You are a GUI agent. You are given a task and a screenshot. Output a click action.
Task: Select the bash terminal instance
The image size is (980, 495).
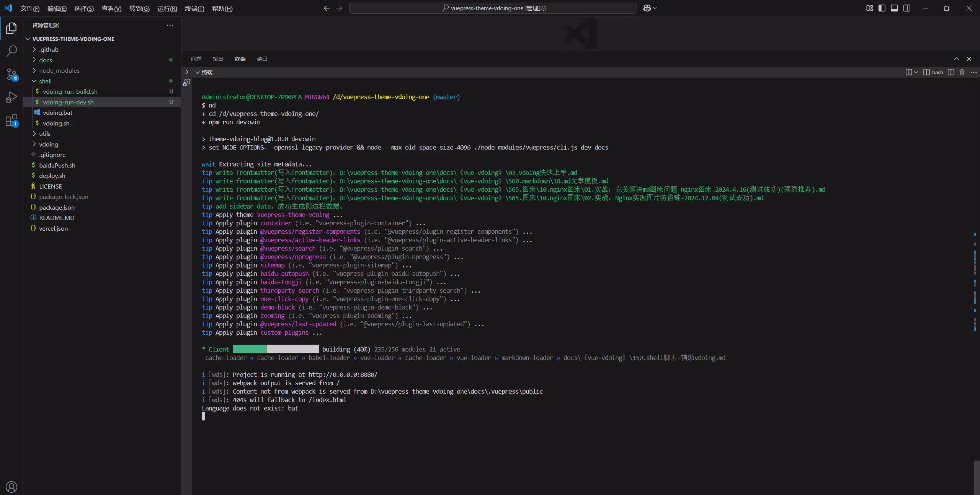pos(933,72)
